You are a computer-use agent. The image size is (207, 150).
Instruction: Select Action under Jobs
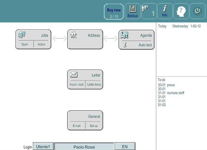41,45
